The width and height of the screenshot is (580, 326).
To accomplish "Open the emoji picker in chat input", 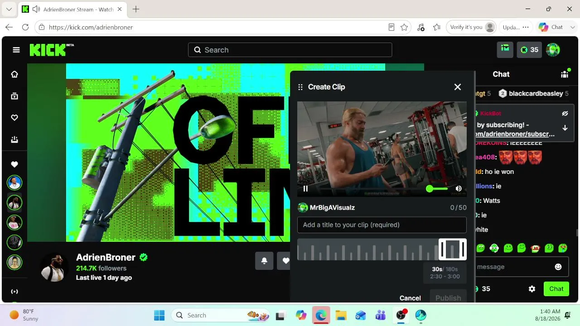I will pyautogui.click(x=558, y=267).
